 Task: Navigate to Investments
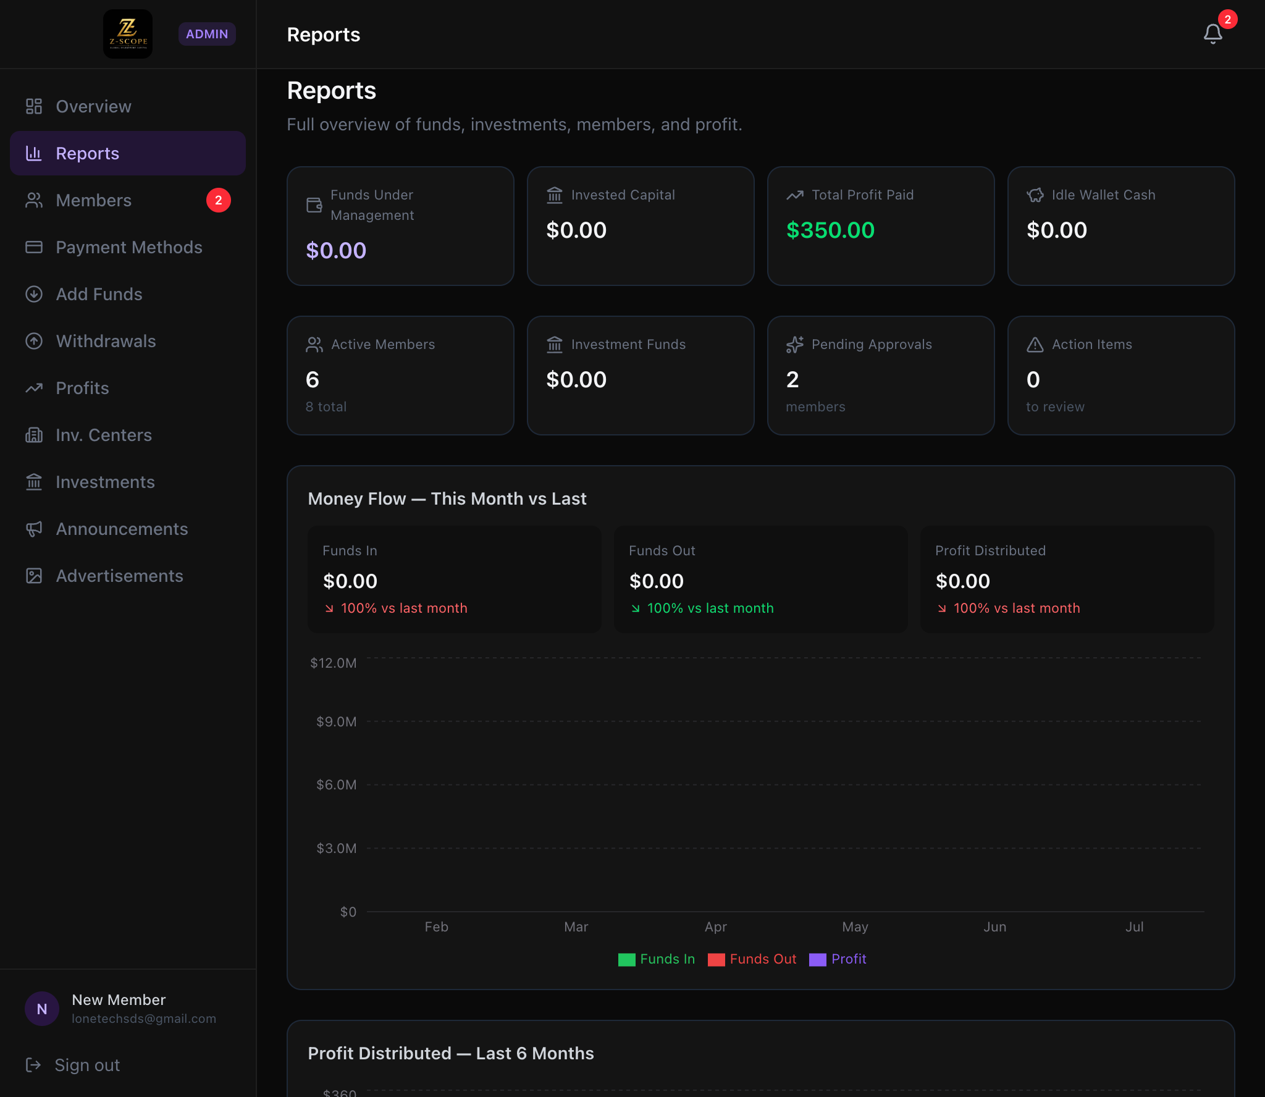pos(128,482)
